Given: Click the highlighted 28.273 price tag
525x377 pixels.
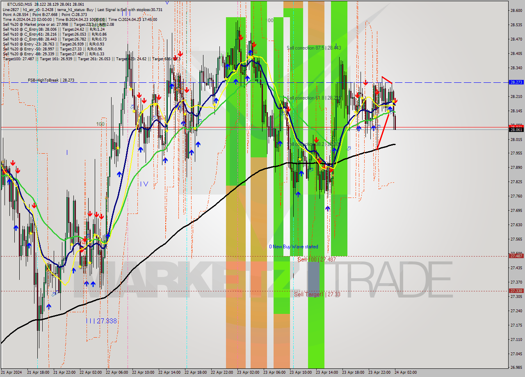Looking at the screenshot, I should pyautogui.click(x=516, y=82).
